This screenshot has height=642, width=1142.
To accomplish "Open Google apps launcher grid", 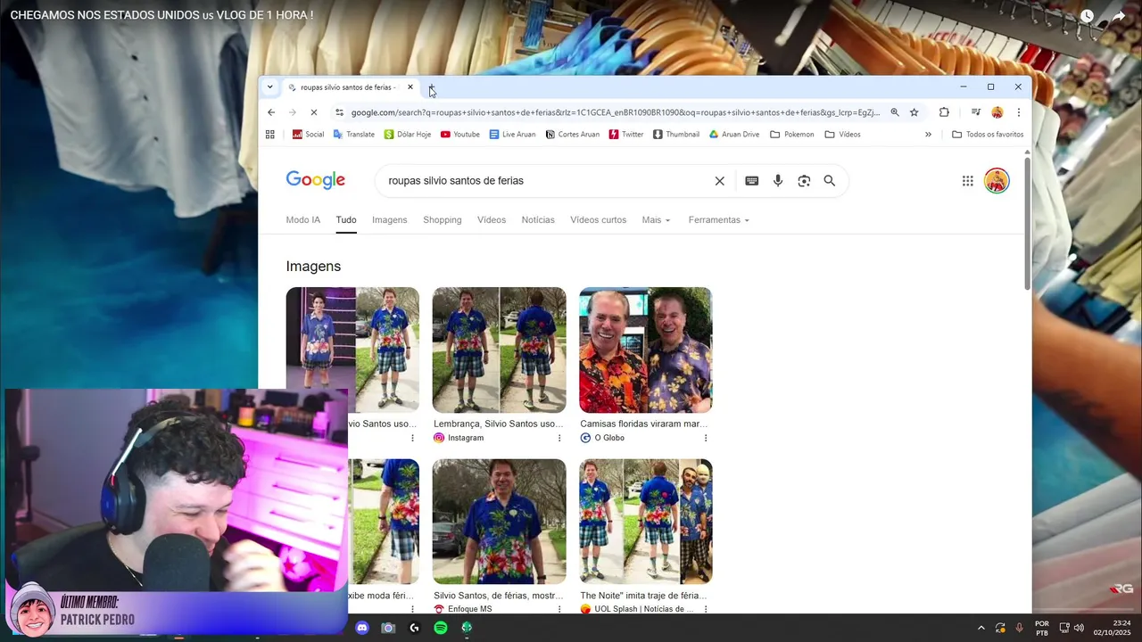I will 968,181.
